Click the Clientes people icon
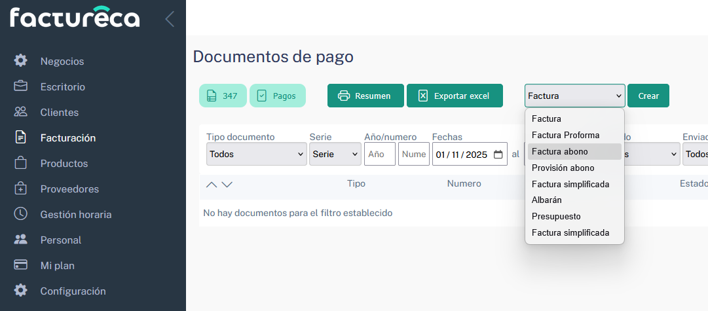This screenshot has width=708, height=311. pos(20,111)
